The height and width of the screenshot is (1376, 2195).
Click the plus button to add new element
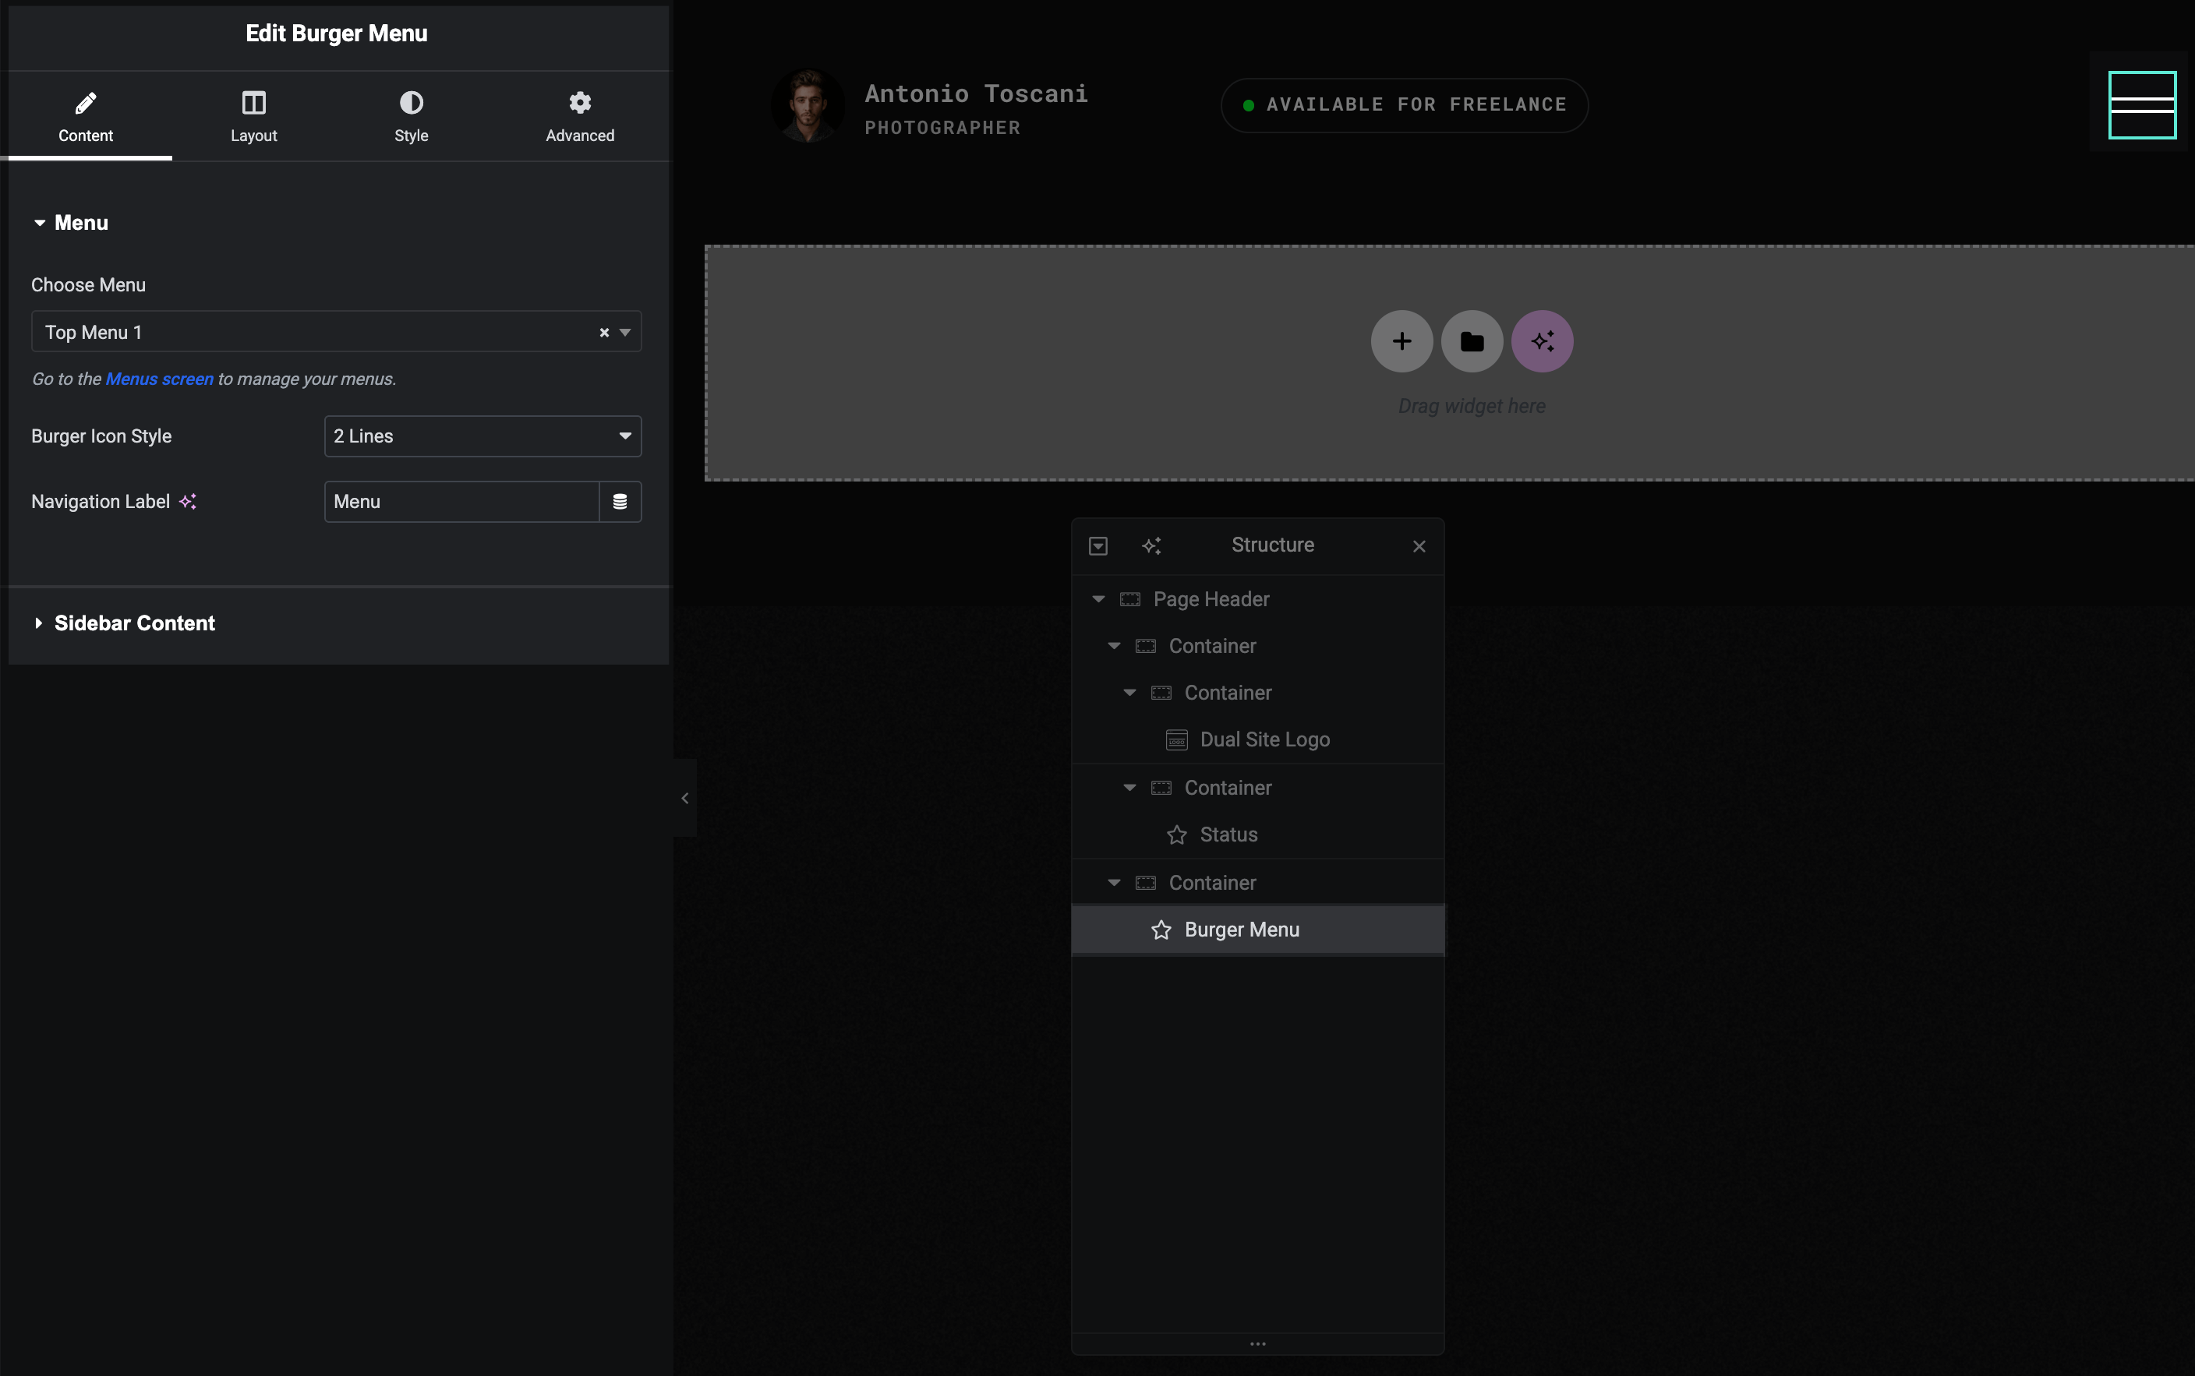pos(1401,341)
